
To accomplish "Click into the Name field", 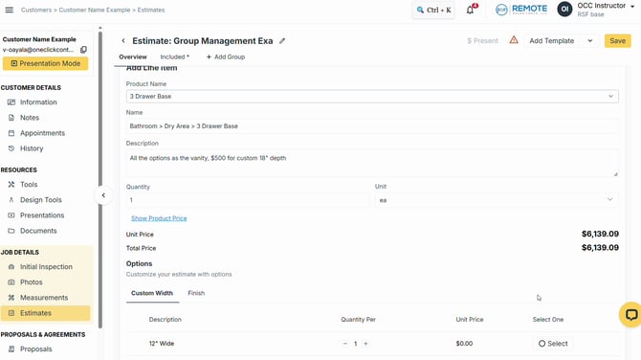I will (372, 126).
